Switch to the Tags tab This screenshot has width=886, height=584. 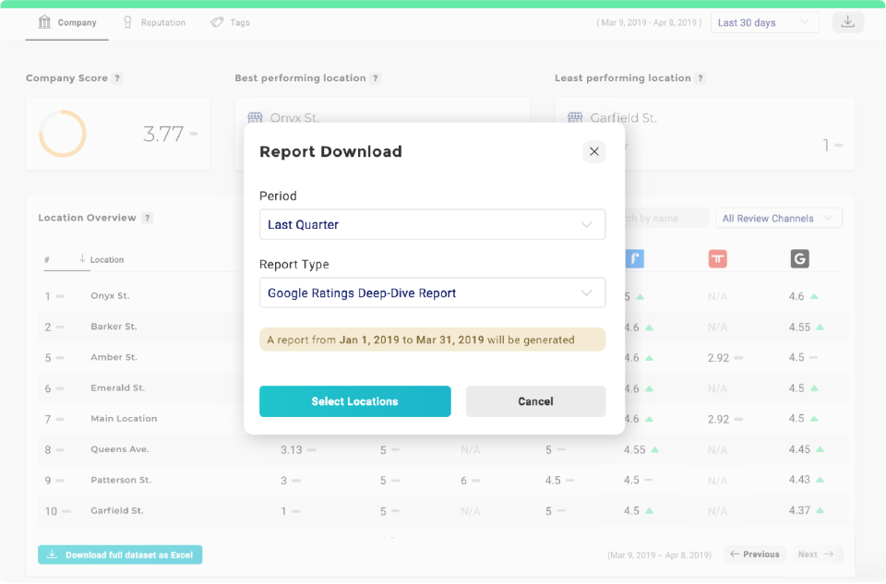point(231,22)
